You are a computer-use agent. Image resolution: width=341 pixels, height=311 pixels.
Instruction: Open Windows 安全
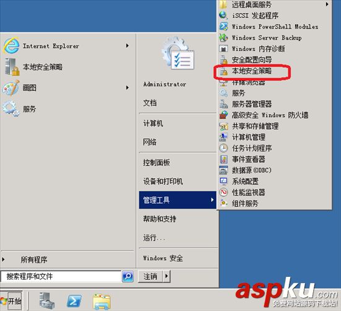[x=163, y=258]
